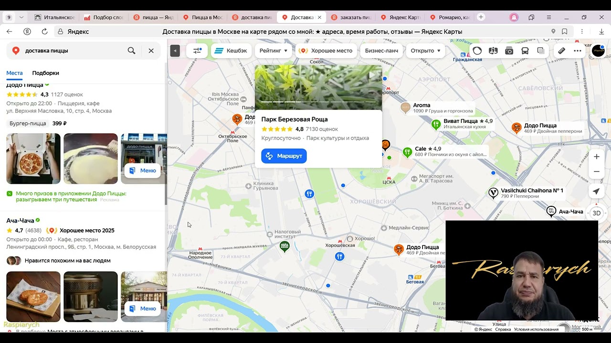
Task: Select the Виват Пицца map pin
Action: [x=436, y=124]
